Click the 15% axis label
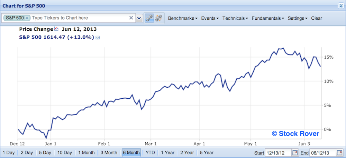This screenshot has width=346, height=158. click(x=328, y=57)
